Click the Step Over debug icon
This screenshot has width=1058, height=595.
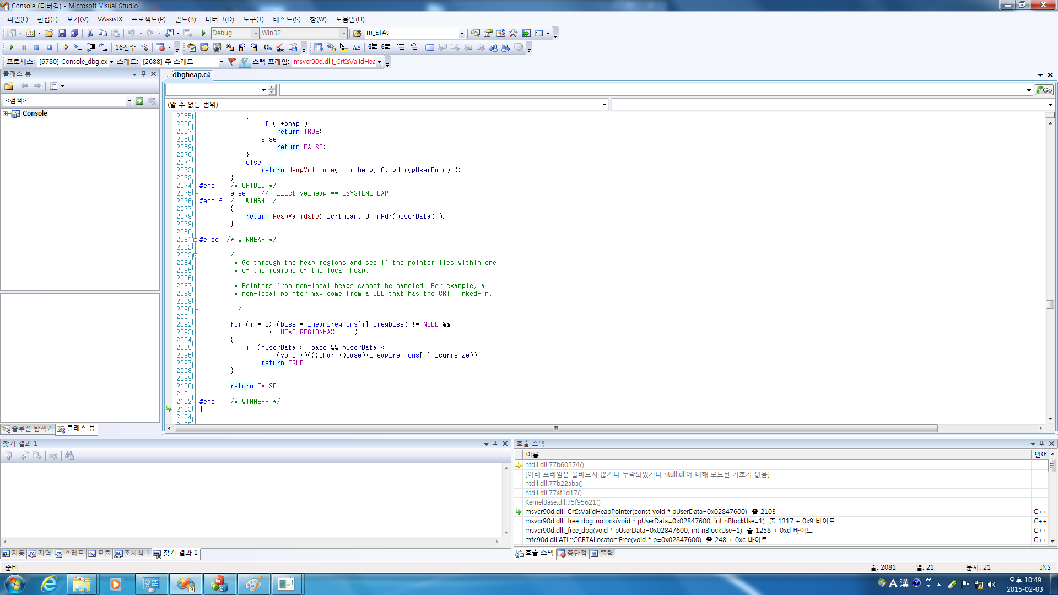[x=90, y=47]
